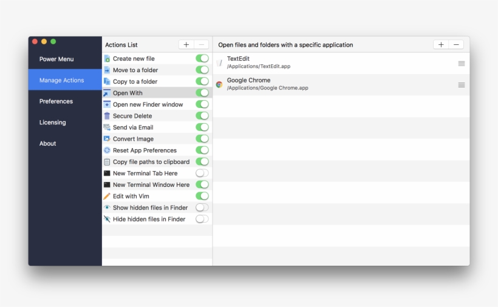
Task: Click the red close window button
Action: (35, 41)
